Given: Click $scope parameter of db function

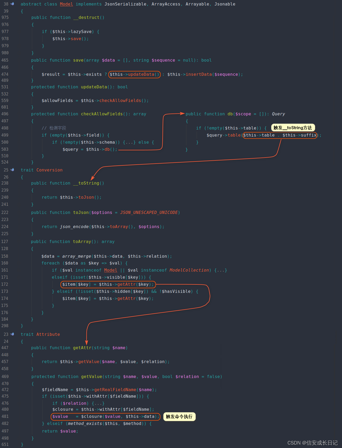Looking at the screenshot, I should (x=243, y=114).
